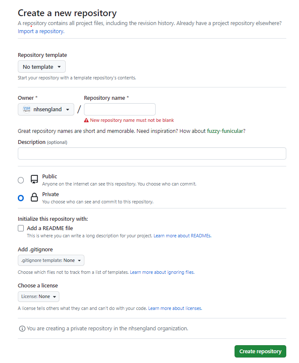Open the Import a repository link
The height and width of the screenshot is (363, 299).
click(x=41, y=31)
